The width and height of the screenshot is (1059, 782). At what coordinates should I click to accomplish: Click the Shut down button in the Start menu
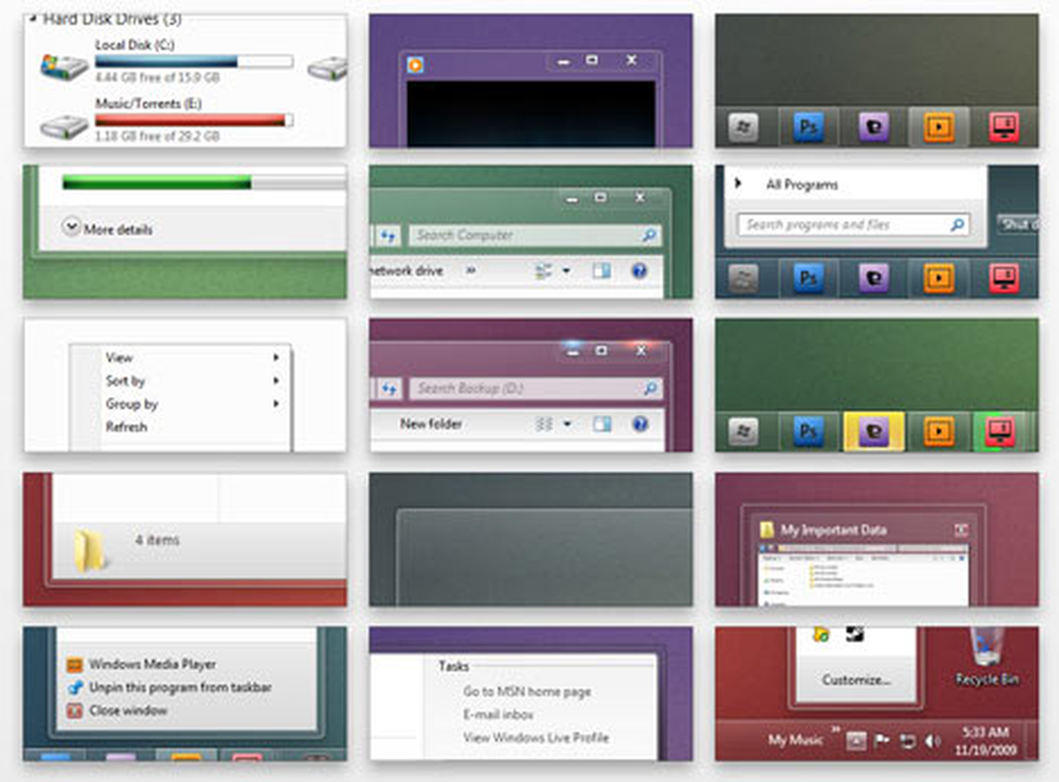point(1018,224)
